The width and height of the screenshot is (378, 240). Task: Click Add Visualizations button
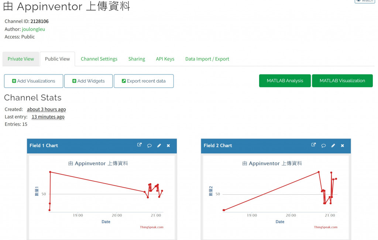[34, 81]
